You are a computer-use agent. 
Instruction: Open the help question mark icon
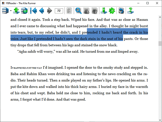[x=130, y=11]
